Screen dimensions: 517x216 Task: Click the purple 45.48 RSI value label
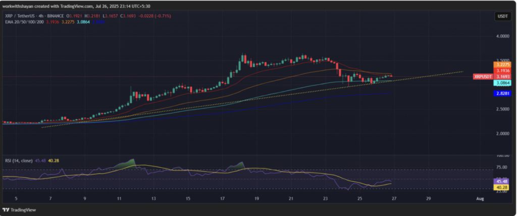point(502,181)
